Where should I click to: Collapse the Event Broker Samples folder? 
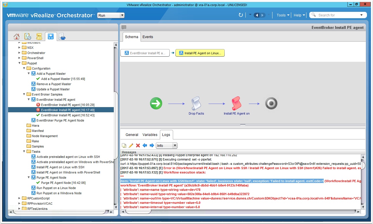(x=24, y=94)
